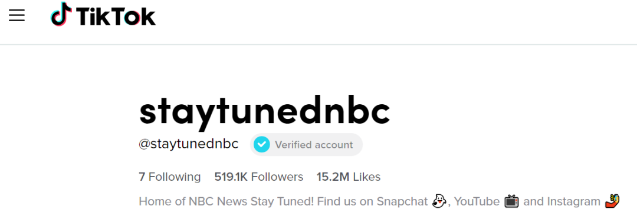Open the 519.1K Followers list

click(259, 177)
